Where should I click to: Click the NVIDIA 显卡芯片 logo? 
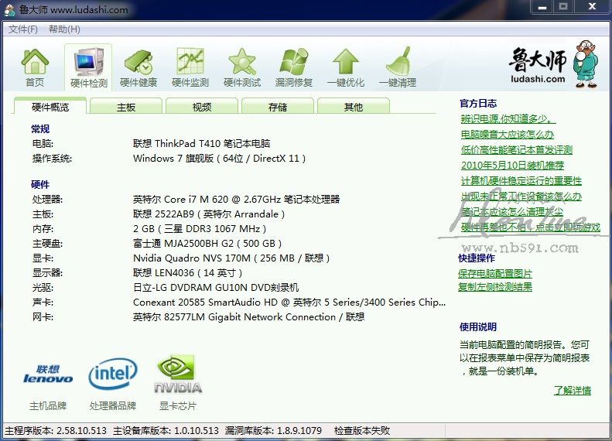[178, 374]
